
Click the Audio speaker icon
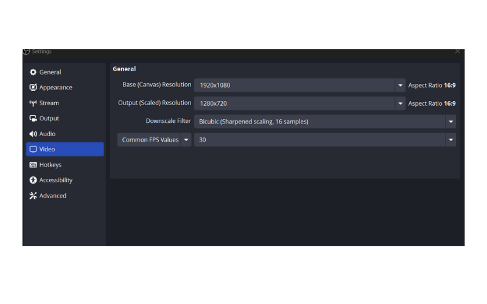pyautogui.click(x=33, y=134)
